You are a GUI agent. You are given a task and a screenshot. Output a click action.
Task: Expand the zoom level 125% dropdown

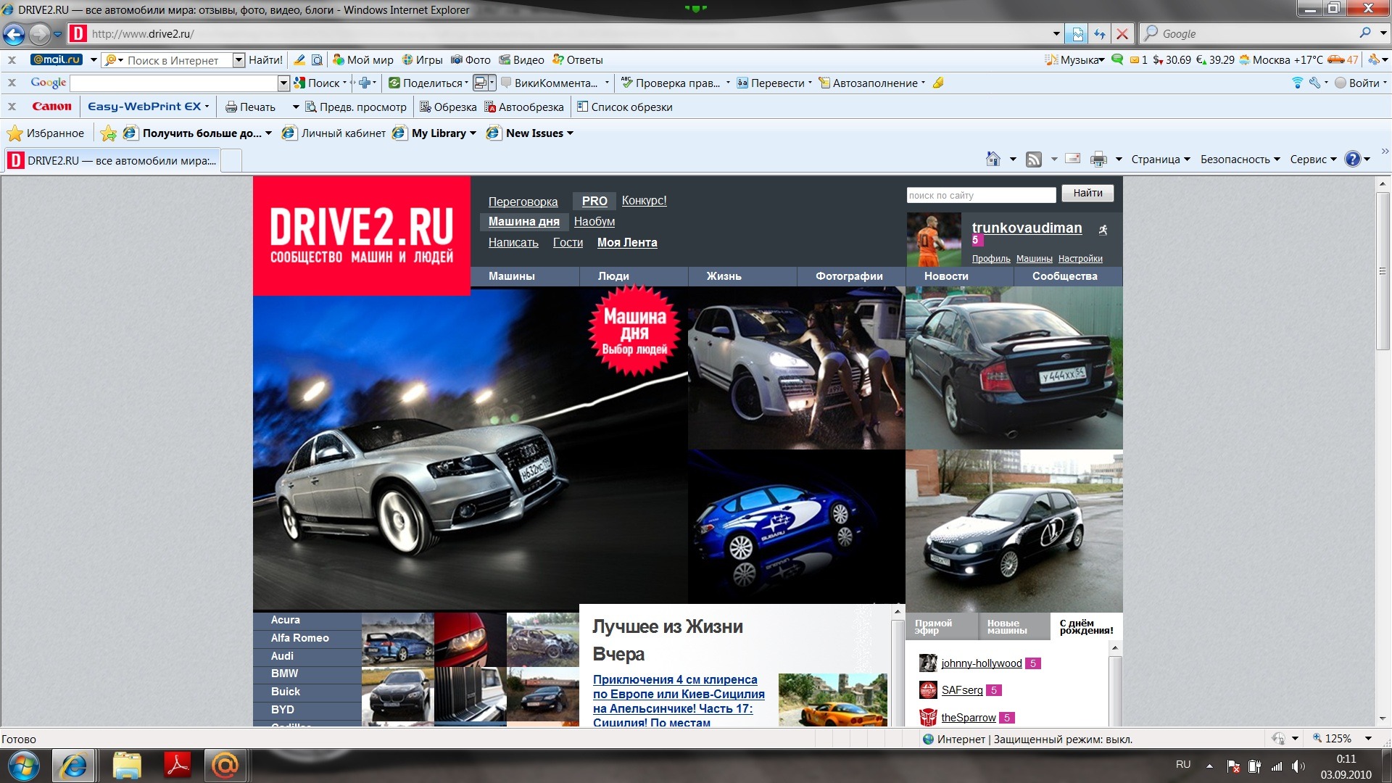point(1368,739)
